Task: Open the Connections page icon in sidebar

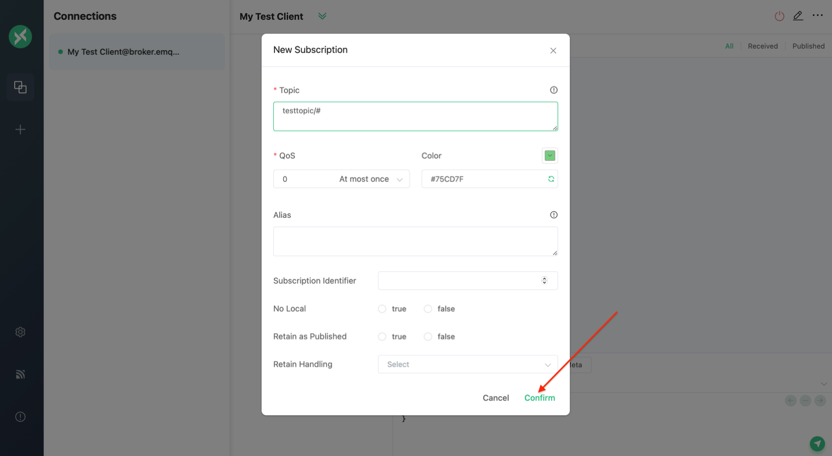Action: pos(20,87)
